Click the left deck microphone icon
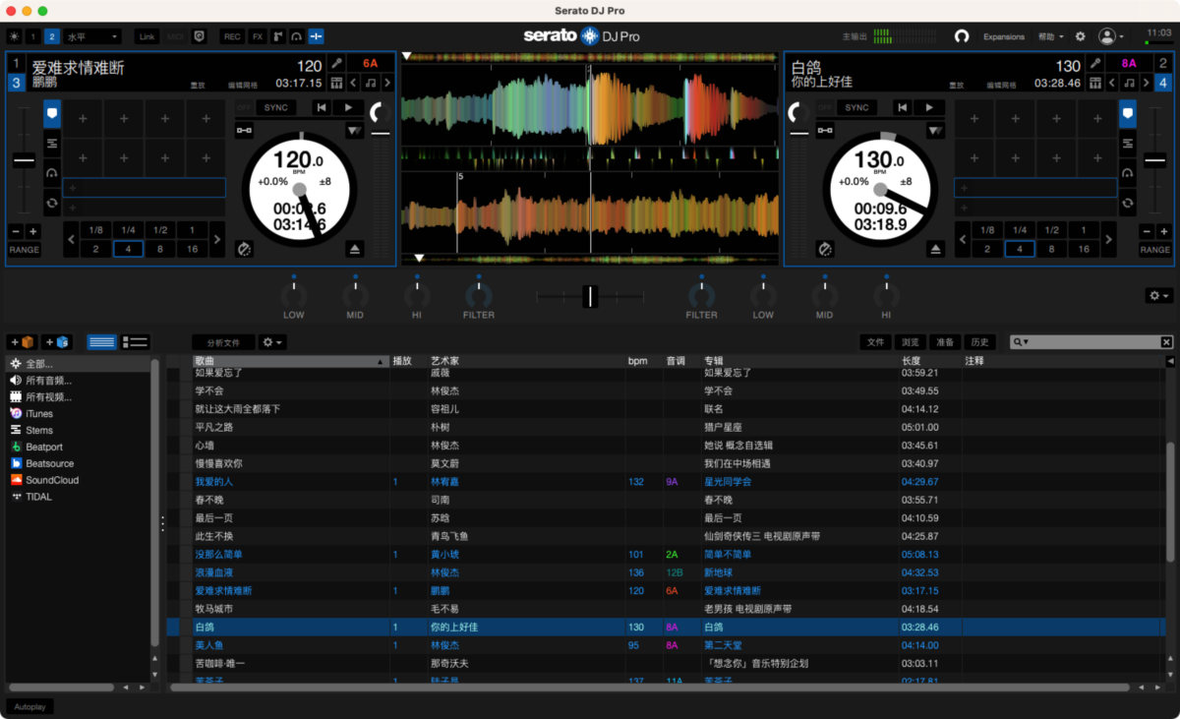This screenshot has width=1180, height=719. click(x=336, y=63)
